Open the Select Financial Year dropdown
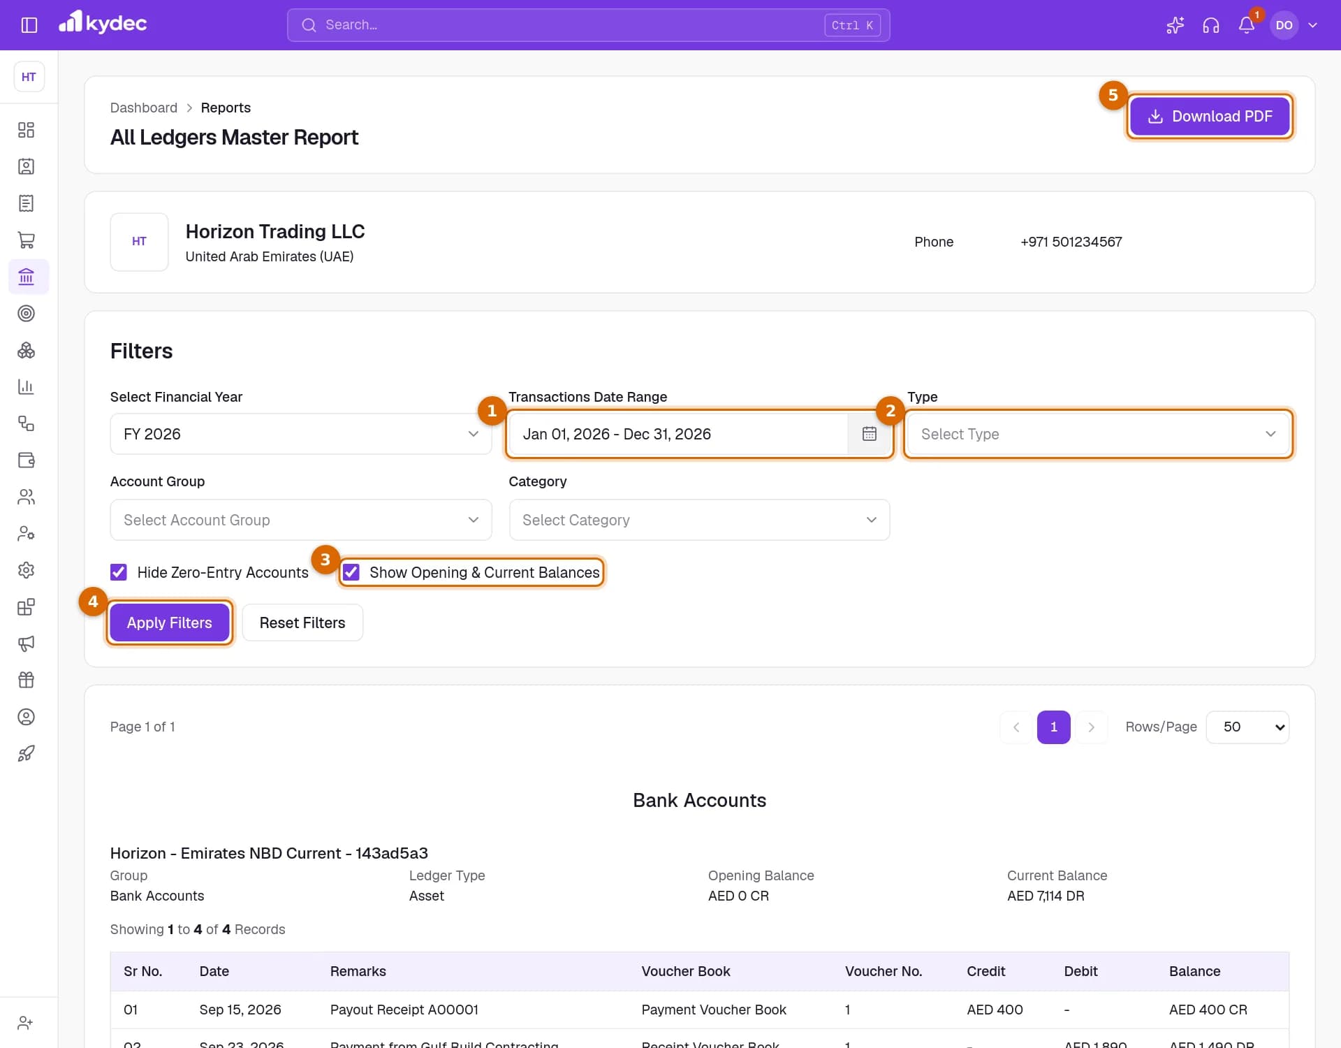Viewport: 1341px width, 1048px height. click(x=301, y=434)
